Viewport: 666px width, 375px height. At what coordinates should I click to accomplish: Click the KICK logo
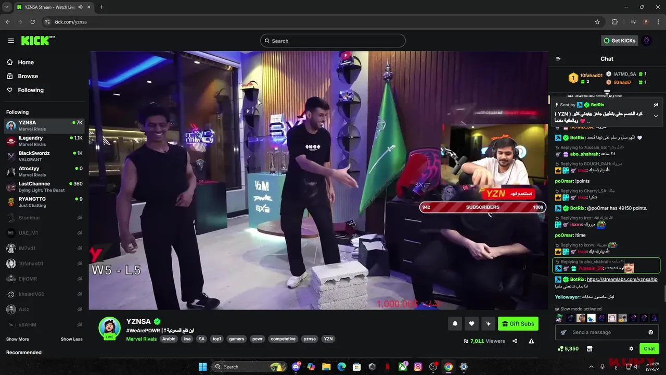coord(38,41)
